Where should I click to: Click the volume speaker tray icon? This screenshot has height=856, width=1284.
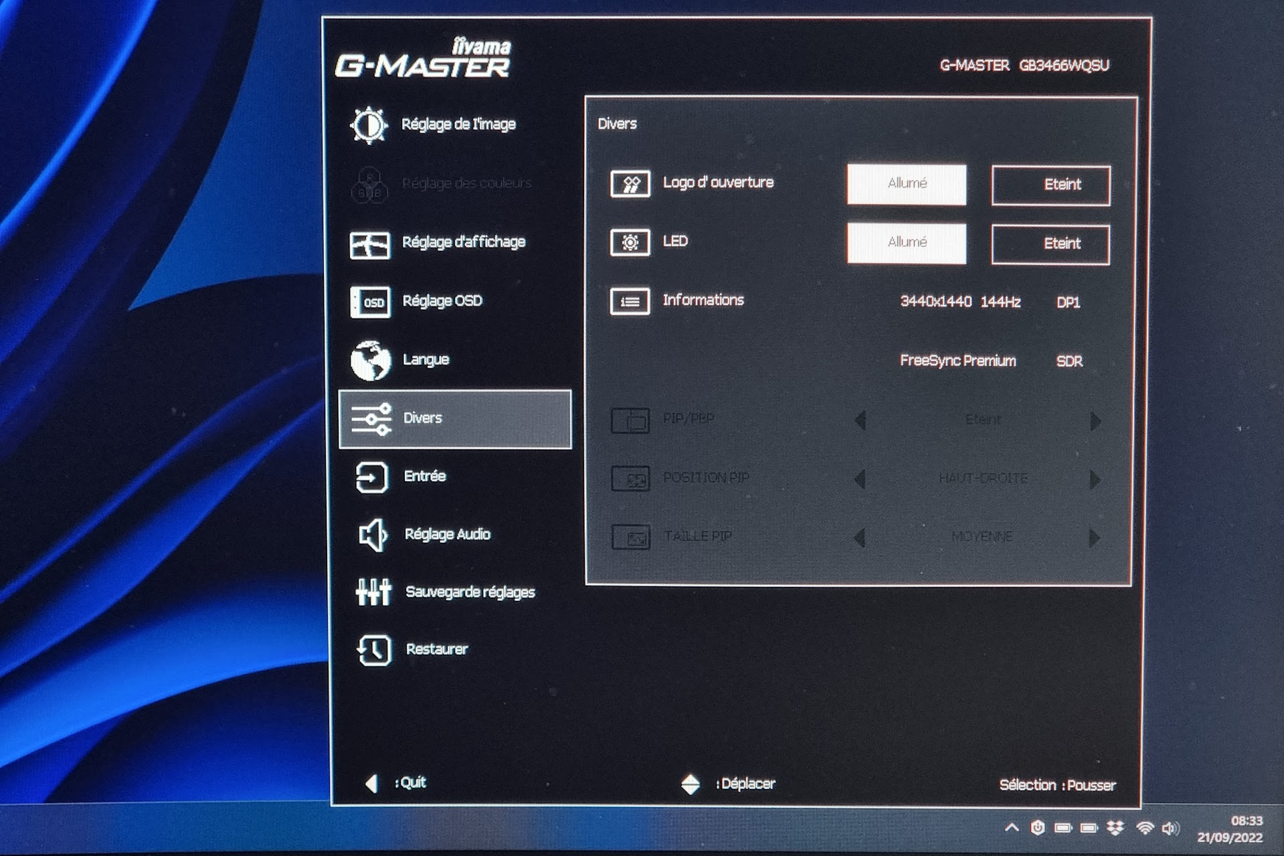(1170, 829)
